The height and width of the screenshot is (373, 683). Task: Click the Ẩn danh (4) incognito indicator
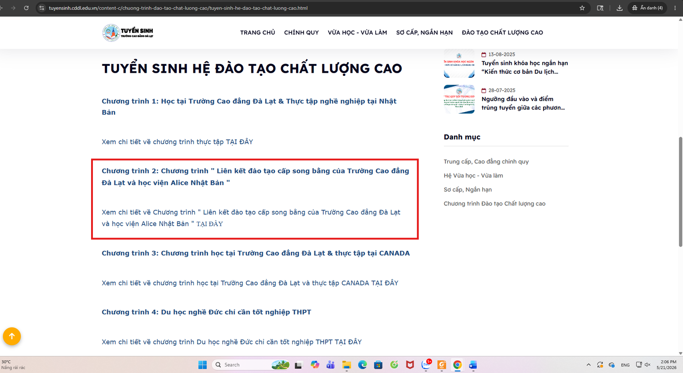[647, 8]
